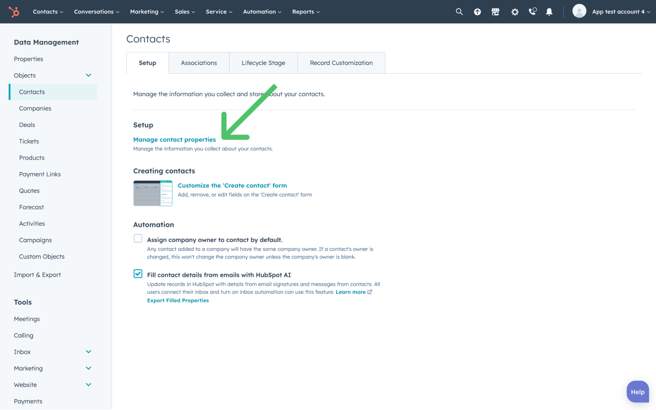Switch to the Lifecycle Stage tab

click(263, 63)
